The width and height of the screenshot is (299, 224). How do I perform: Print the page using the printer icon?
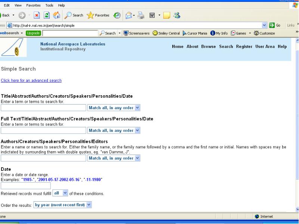(x=141, y=15)
